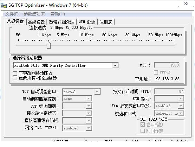Image resolution: width=195 pixels, height=147 pixels.
Task: Toggle the PPPoE checkbox
Action: [156, 72]
